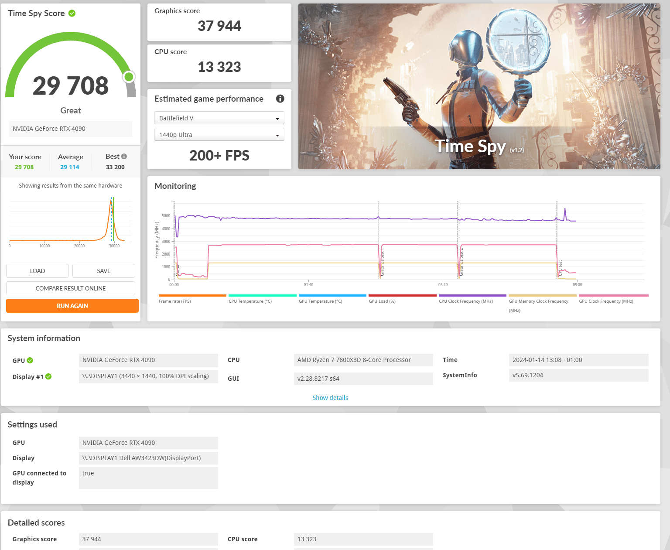Click the score gauge indicator knob
Screen dimensions: 670x550
129,77
